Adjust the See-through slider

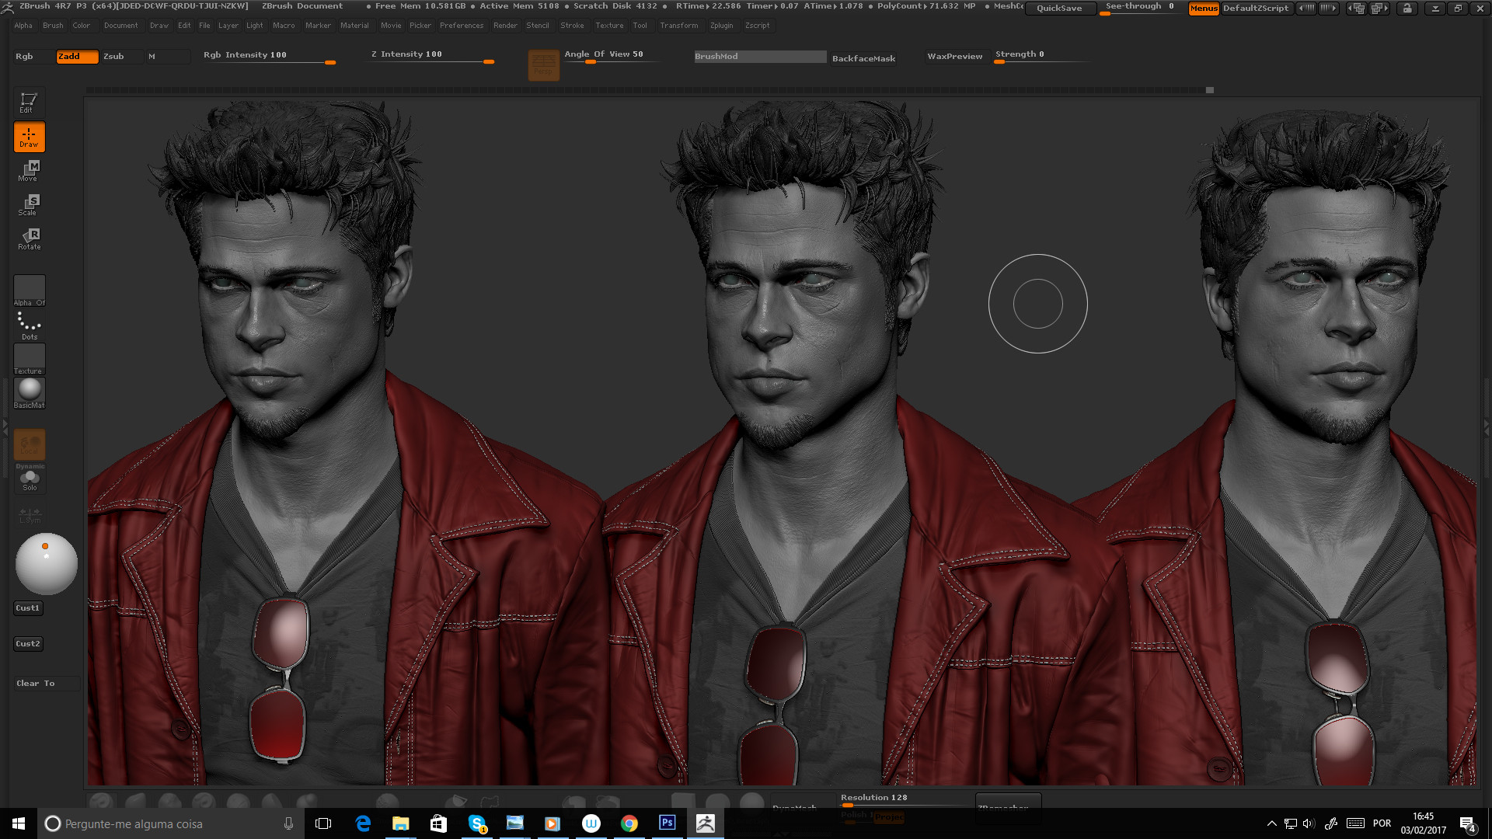pyautogui.click(x=1140, y=8)
